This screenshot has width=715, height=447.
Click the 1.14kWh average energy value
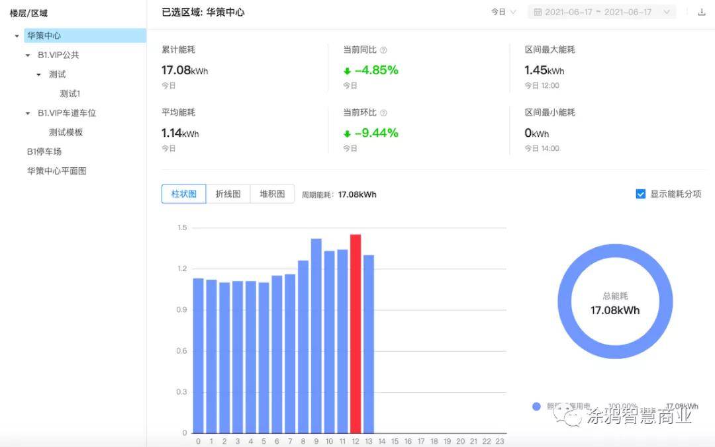tap(180, 133)
